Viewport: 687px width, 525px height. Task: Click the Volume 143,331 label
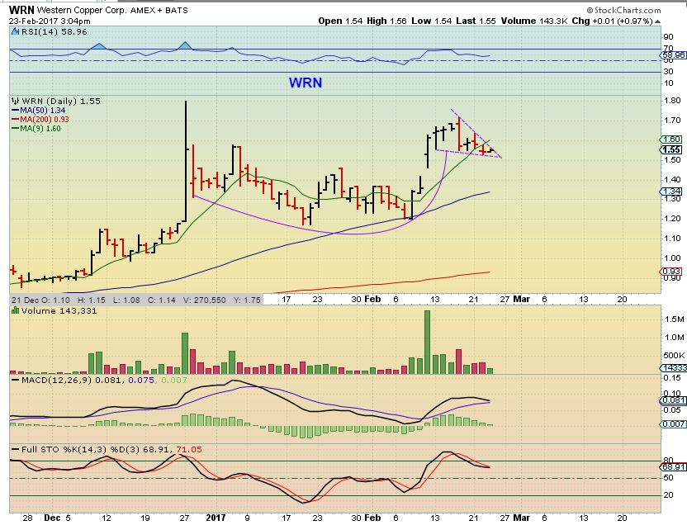click(59, 311)
